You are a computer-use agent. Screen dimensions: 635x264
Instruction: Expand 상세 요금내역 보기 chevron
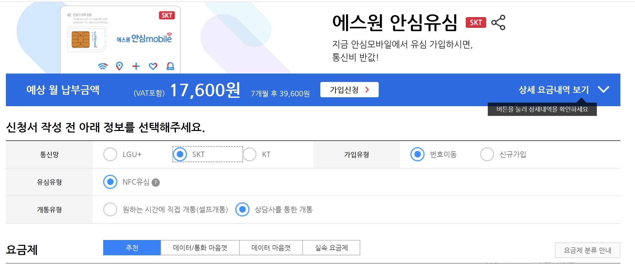tap(604, 90)
